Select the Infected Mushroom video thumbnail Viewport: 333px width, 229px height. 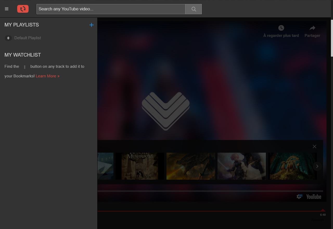click(x=140, y=166)
